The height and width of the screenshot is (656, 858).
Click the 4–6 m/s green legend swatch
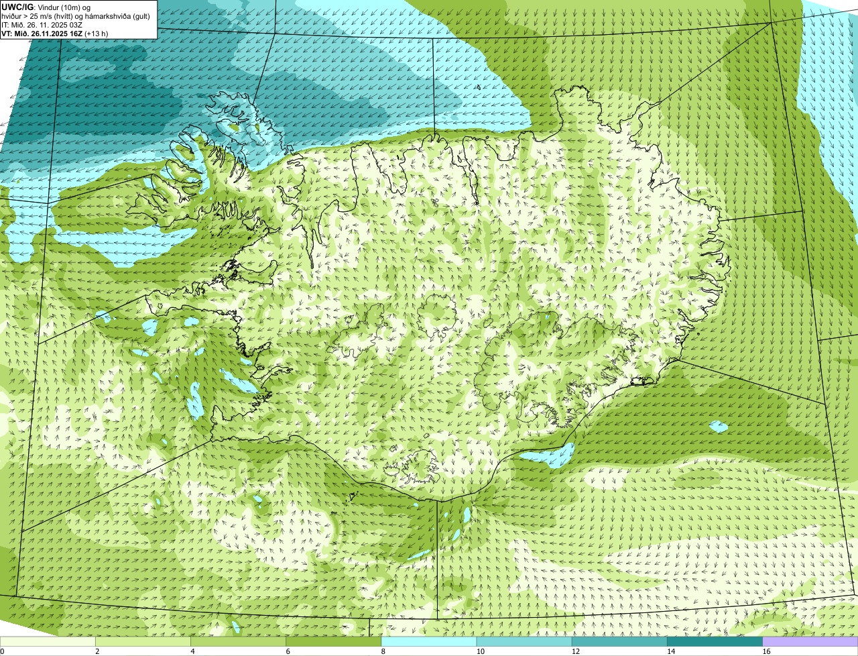pos(239,642)
